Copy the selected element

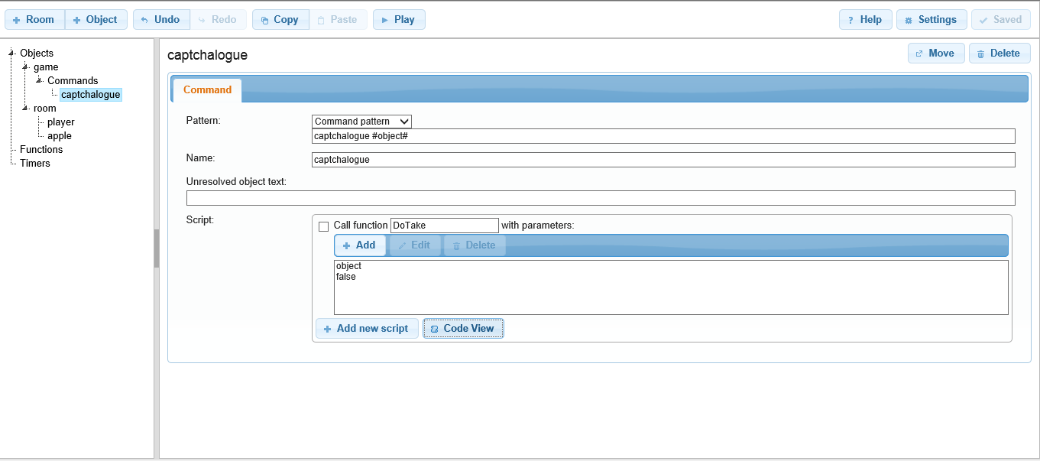[280, 20]
